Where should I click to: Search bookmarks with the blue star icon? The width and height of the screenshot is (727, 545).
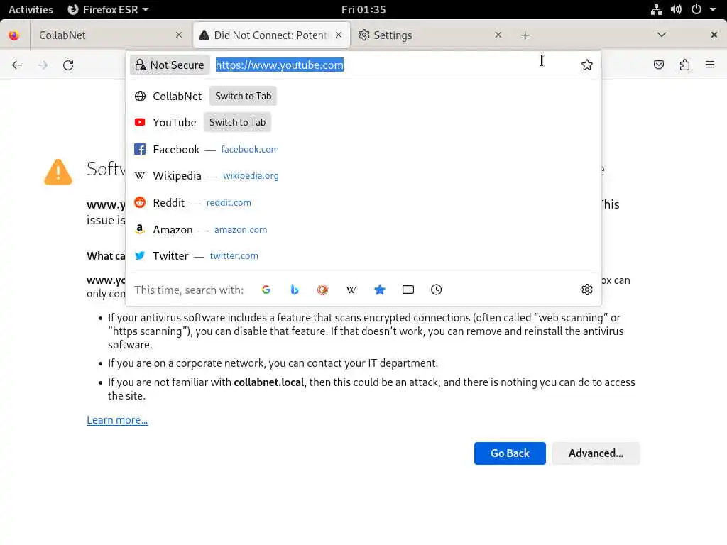click(380, 290)
